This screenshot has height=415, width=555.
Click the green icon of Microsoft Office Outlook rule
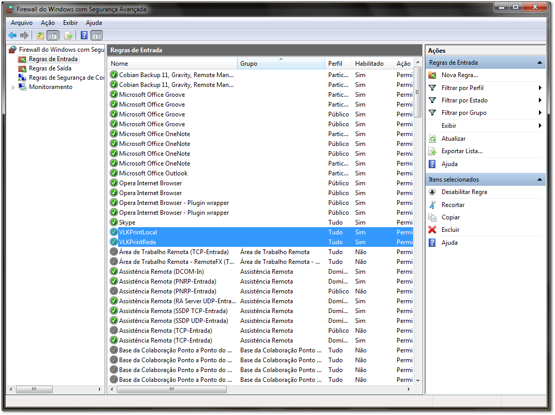(x=113, y=173)
